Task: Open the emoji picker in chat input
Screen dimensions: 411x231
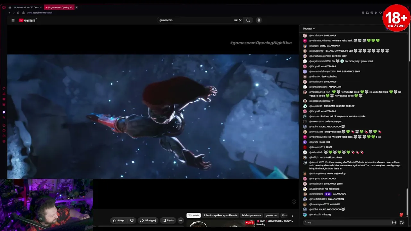Action: pos(394,222)
